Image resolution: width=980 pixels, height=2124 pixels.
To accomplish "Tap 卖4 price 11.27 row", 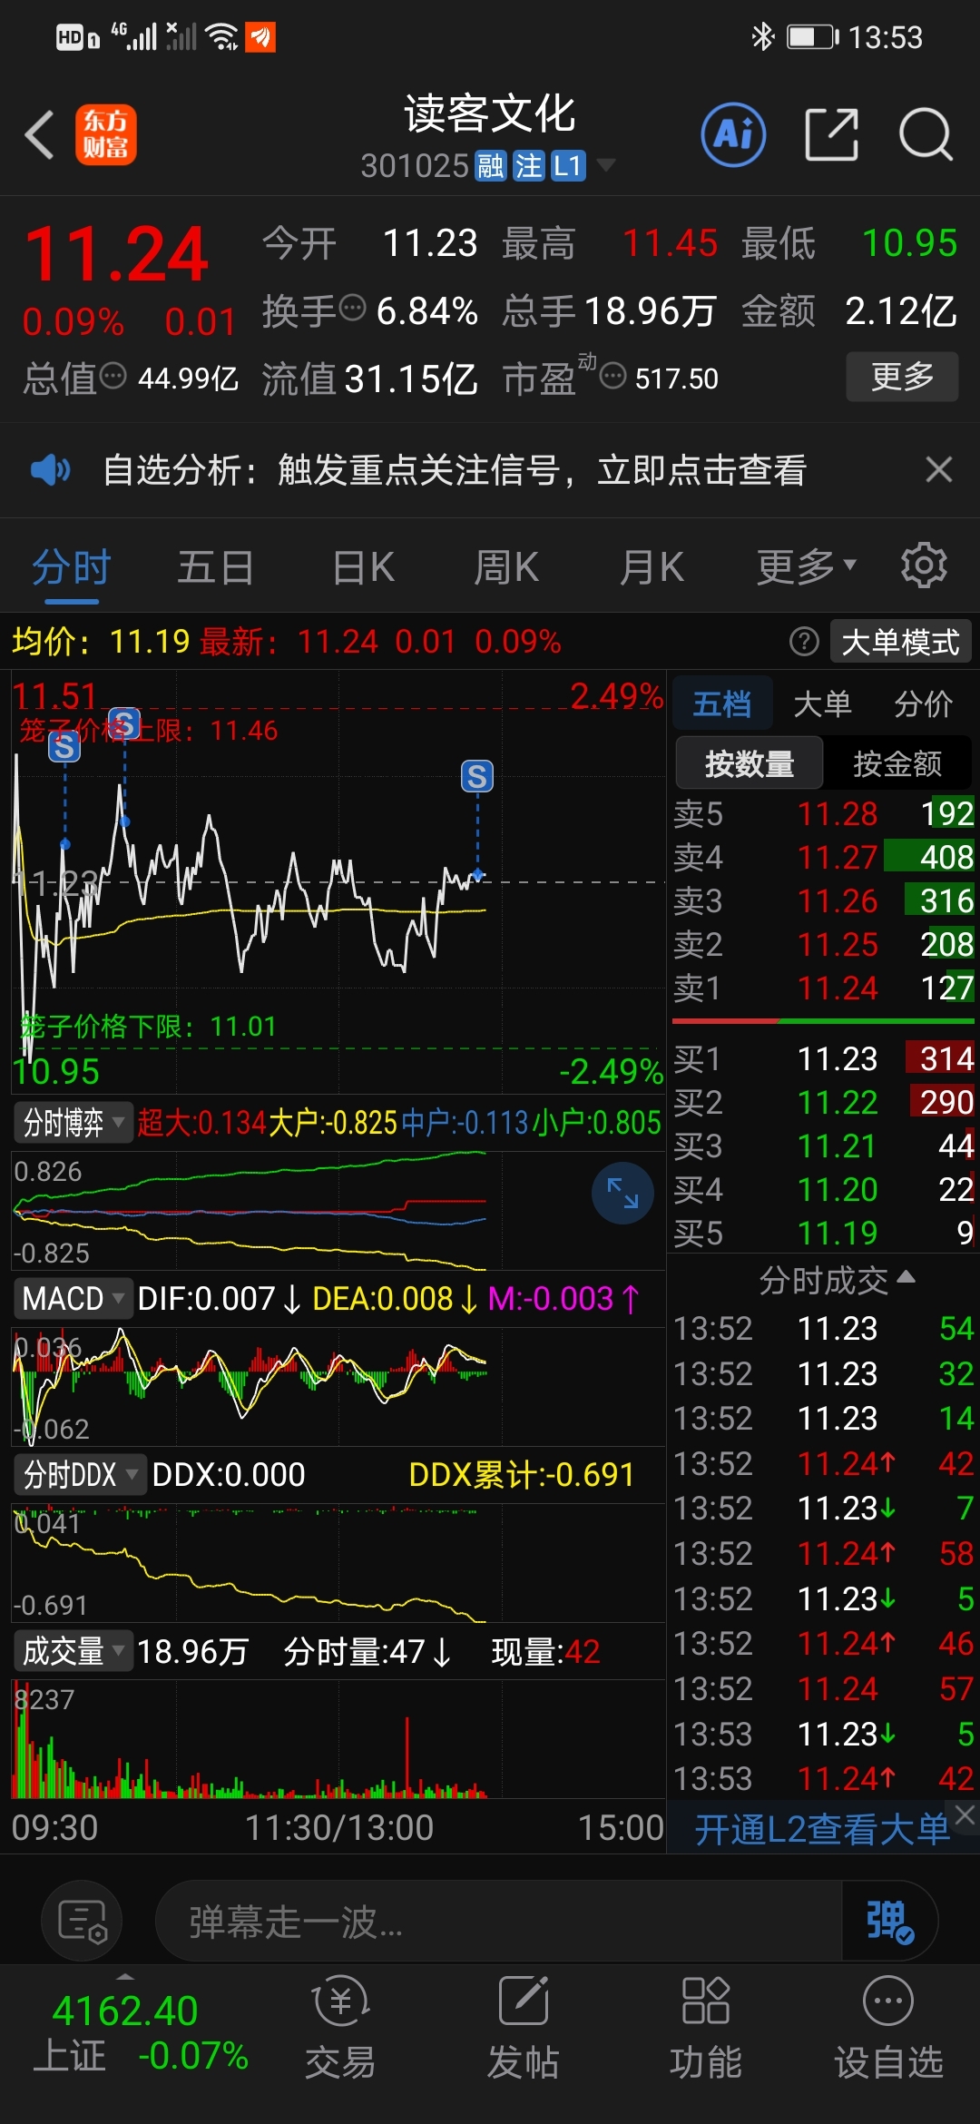I will click(x=824, y=857).
